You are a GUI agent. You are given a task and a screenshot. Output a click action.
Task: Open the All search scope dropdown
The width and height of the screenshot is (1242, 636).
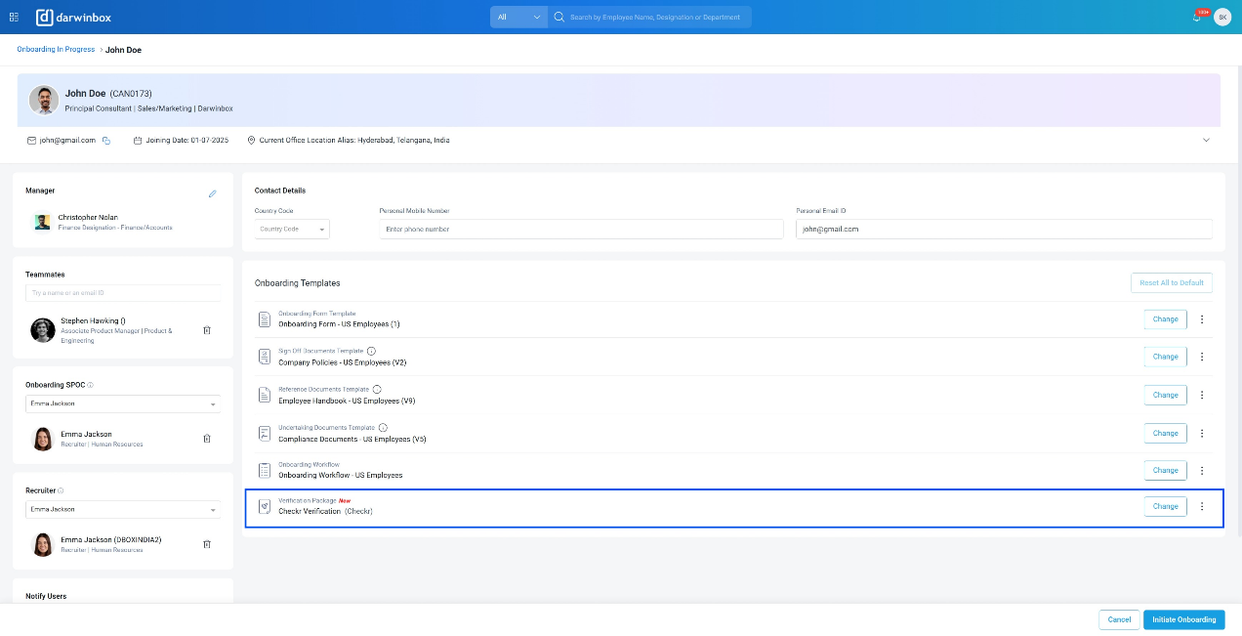pos(518,17)
